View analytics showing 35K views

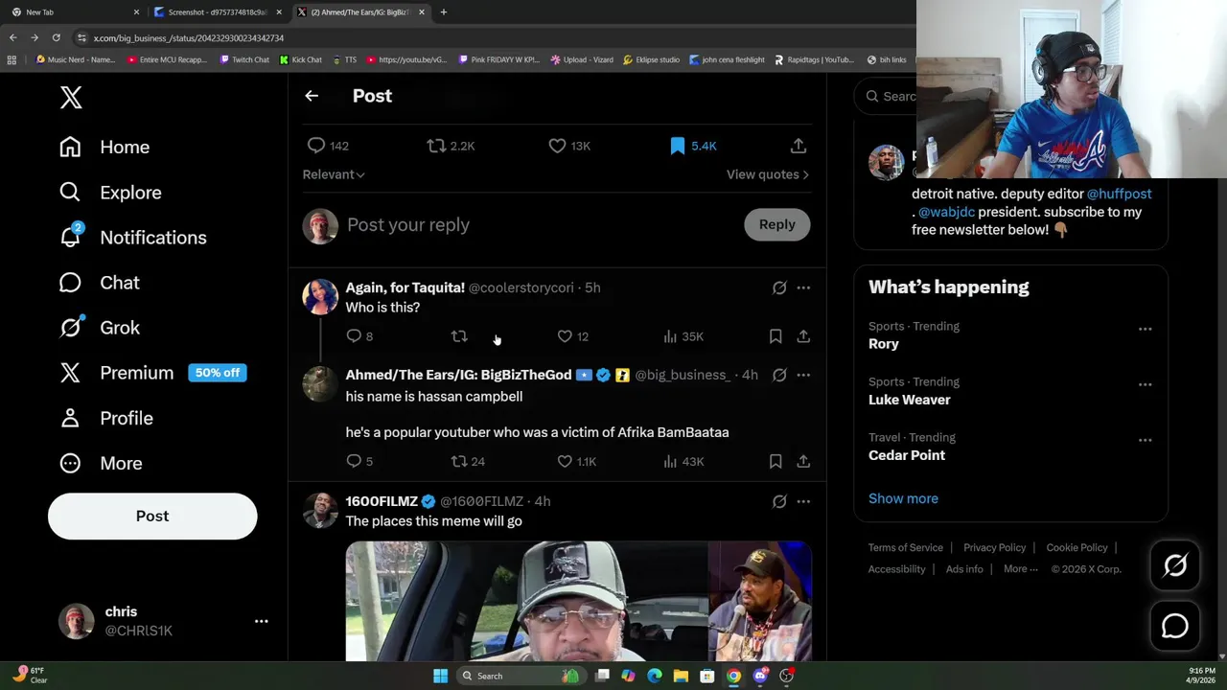[x=683, y=336]
